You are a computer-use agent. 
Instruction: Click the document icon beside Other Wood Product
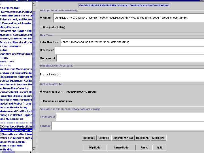(1, 126)
